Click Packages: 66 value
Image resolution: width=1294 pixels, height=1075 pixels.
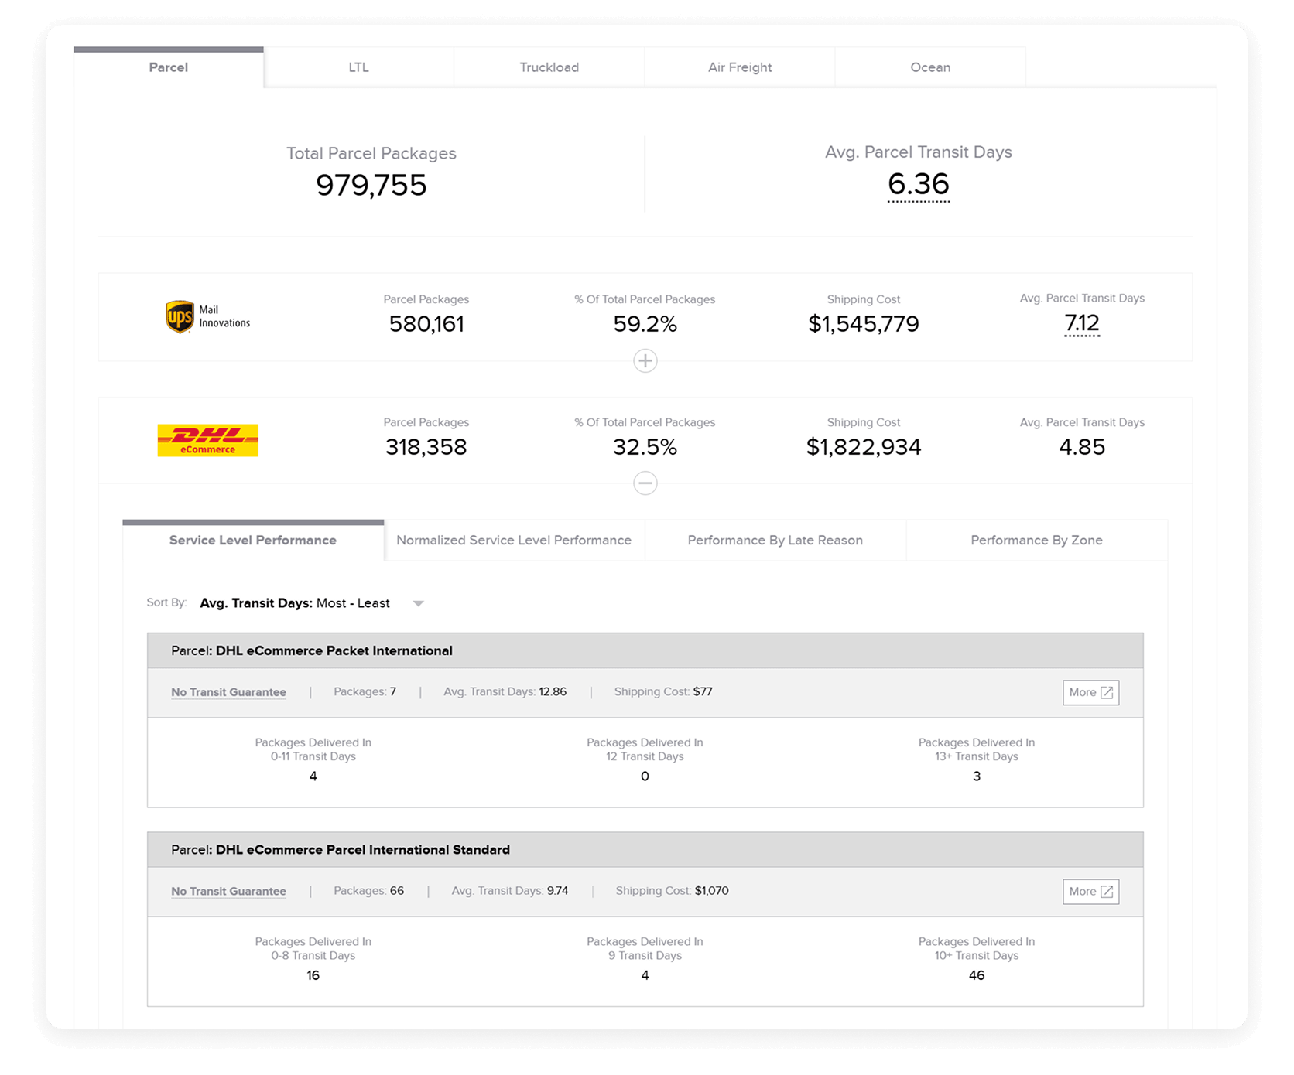397,890
